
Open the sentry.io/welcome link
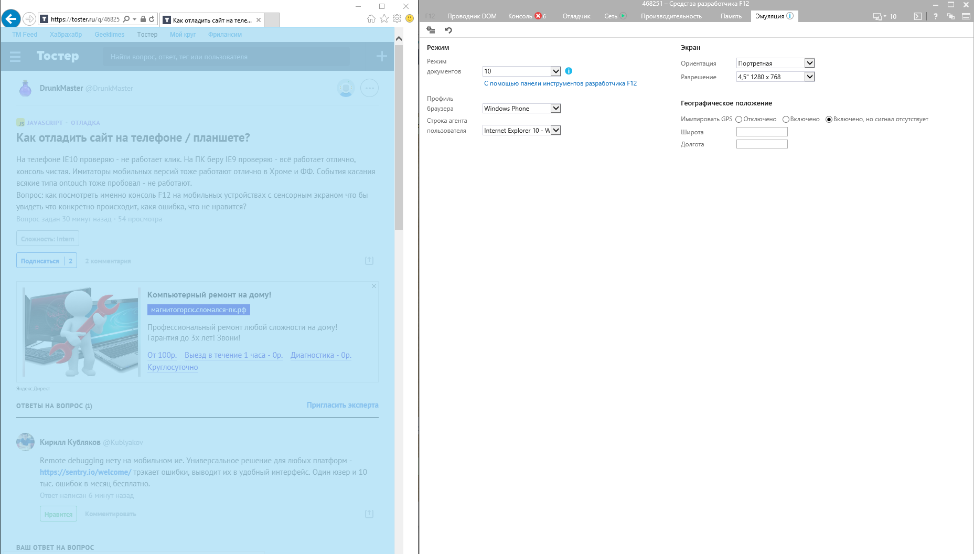[85, 472]
